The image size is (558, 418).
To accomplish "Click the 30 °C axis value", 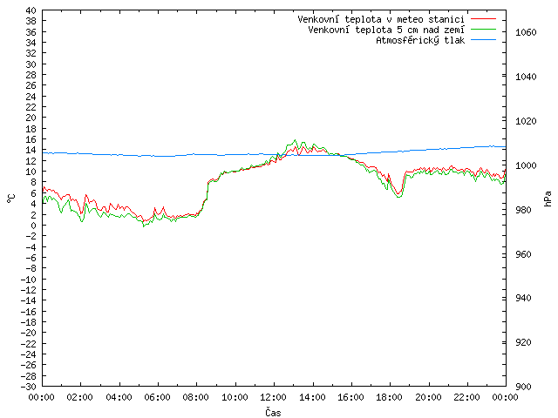I will coord(31,64).
